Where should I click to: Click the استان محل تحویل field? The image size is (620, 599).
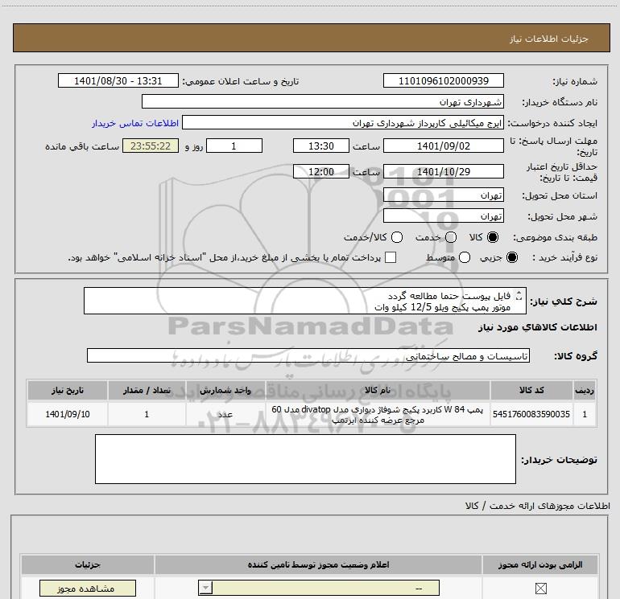click(443, 195)
